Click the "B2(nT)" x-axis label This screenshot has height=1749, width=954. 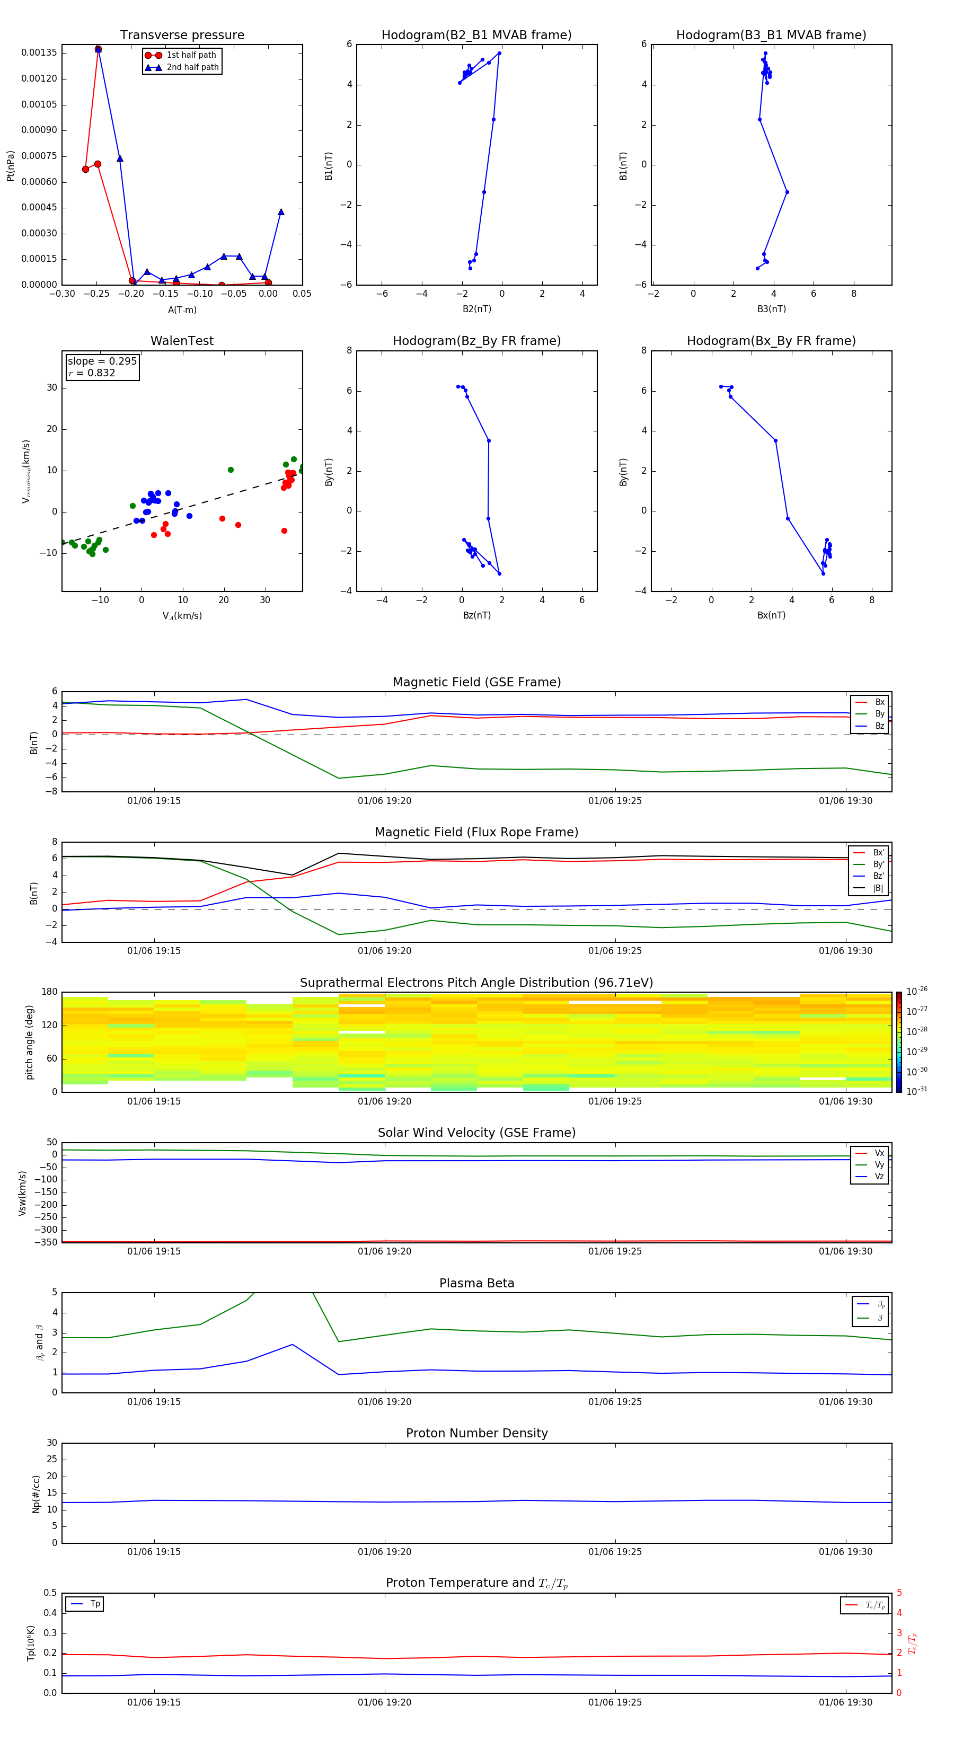(x=476, y=309)
